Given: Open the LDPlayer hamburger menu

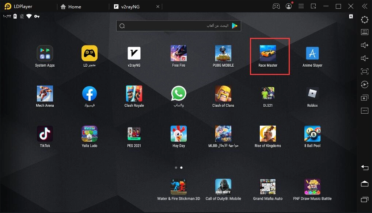Looking at the screenshot, I should (x=301, y=7).
